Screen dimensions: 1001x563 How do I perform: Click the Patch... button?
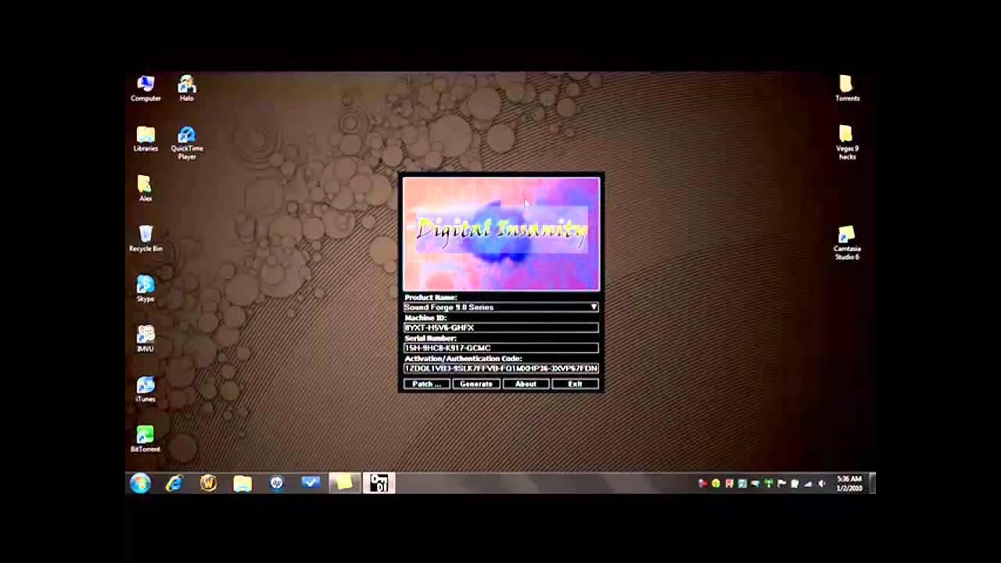pos(426,384)
